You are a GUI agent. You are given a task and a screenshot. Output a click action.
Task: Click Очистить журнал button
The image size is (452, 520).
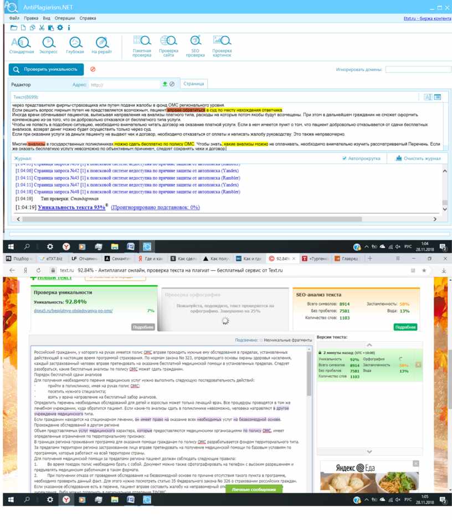coord(419,158)
